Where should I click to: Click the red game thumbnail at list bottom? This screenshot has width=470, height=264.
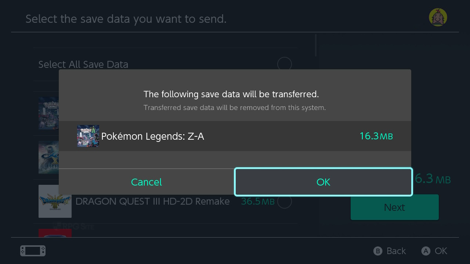pos(55,233)
